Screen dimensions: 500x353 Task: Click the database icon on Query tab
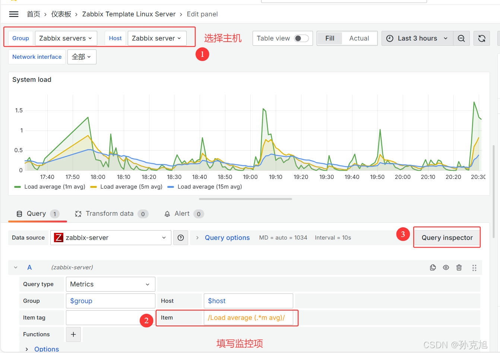(x=19, y=214)
